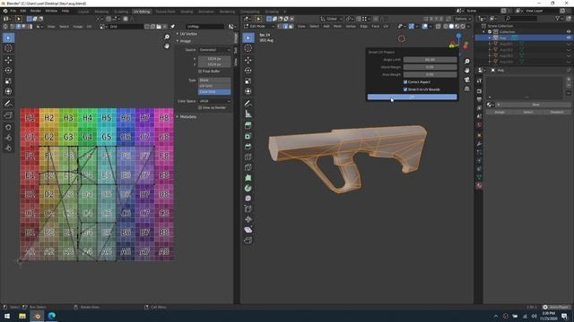Viewport: 574px width, 322px height.
Task: Switch to the Modeling workspace tab
Action: click(x=101, y=12)
